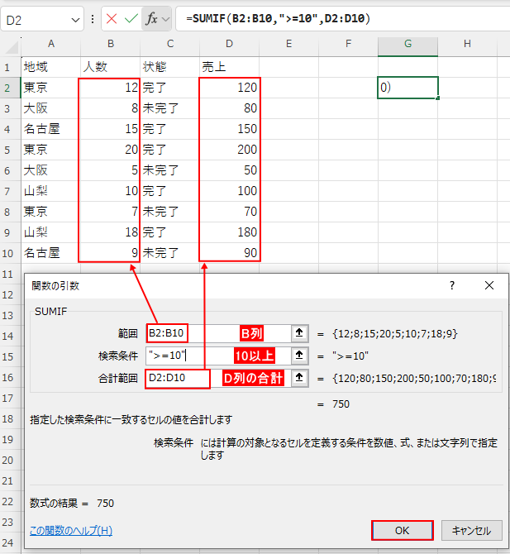The image size is (510, 554).
Task: Click the 検索条件 collapse dialog arrow icon
Action: 298,356
